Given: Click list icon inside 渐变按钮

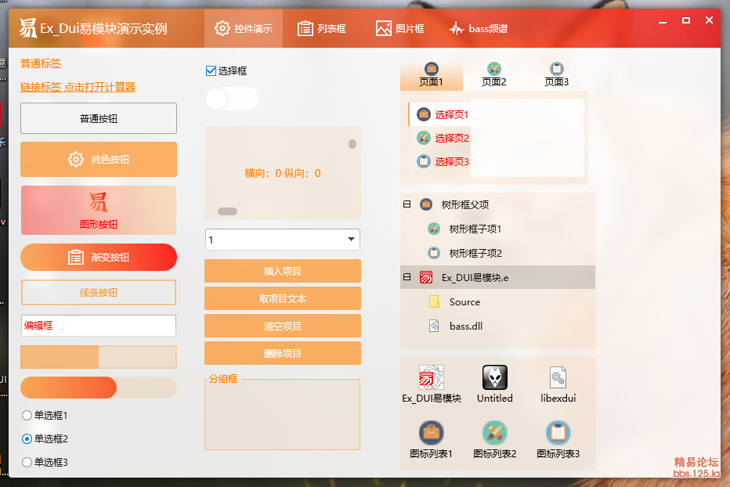Looking at the screenshot, I should [76, 257].
